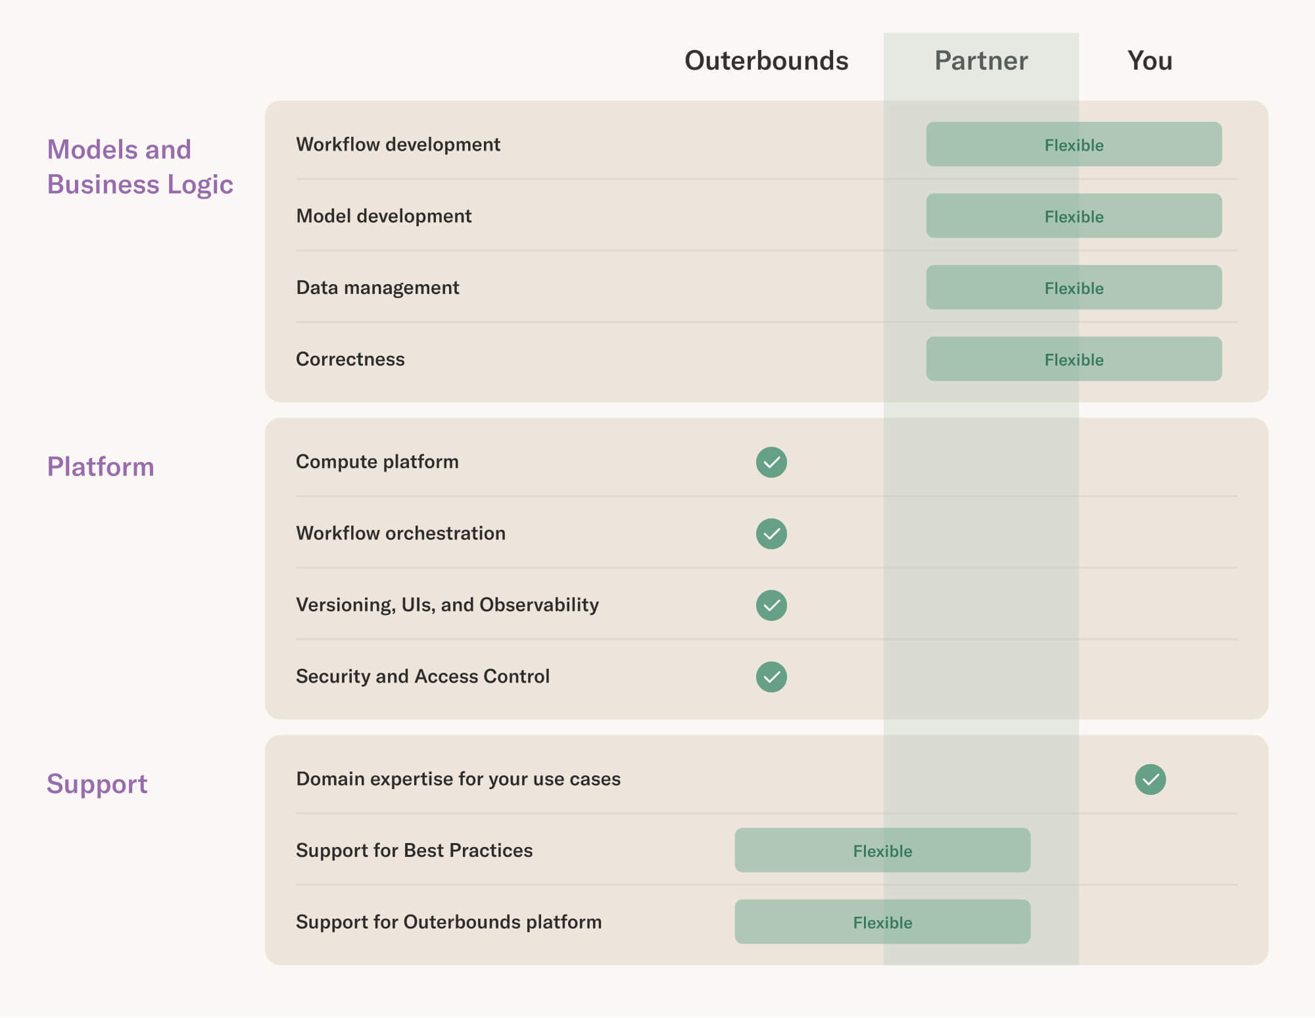Click the Models and Business Logic heading
Image resolution: width=1315 pixels, height=1018 pixels.
click(140, 167)
